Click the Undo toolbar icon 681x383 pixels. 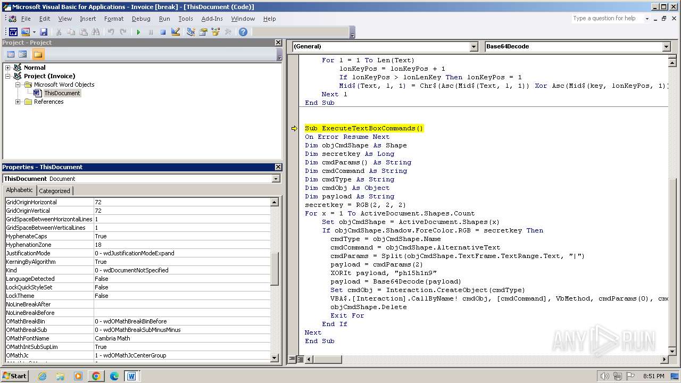pos(111,32)
